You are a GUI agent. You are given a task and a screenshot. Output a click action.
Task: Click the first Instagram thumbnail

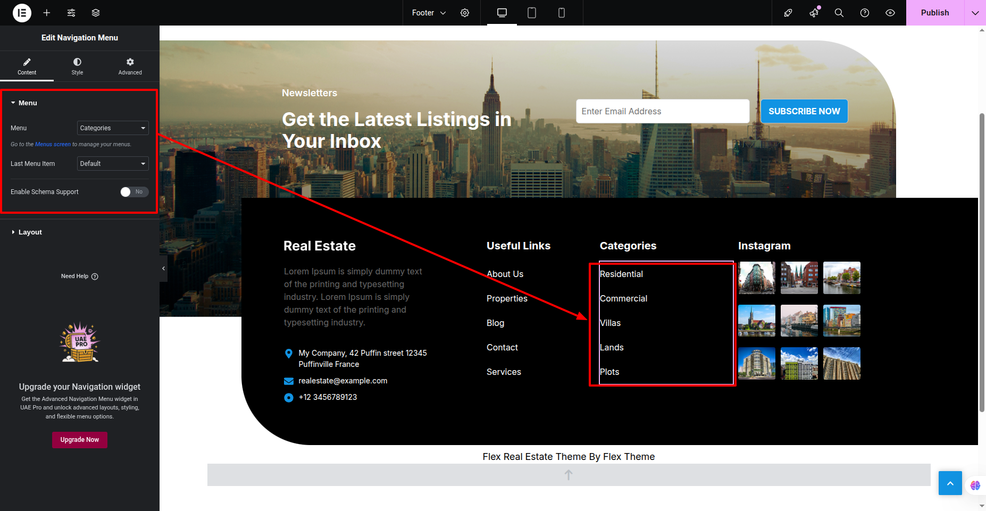(x=756, y=278)
